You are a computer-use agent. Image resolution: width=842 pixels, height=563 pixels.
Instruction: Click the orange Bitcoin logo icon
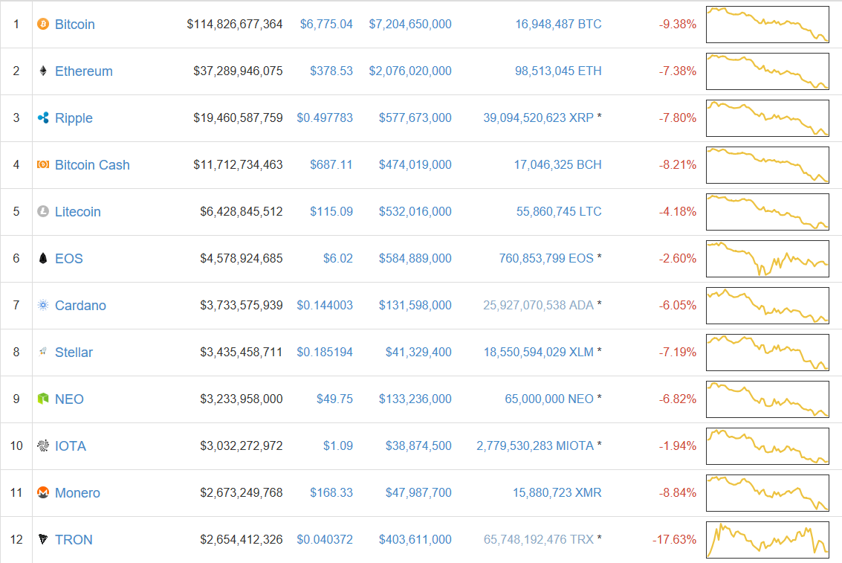click(x=43, y=25)
